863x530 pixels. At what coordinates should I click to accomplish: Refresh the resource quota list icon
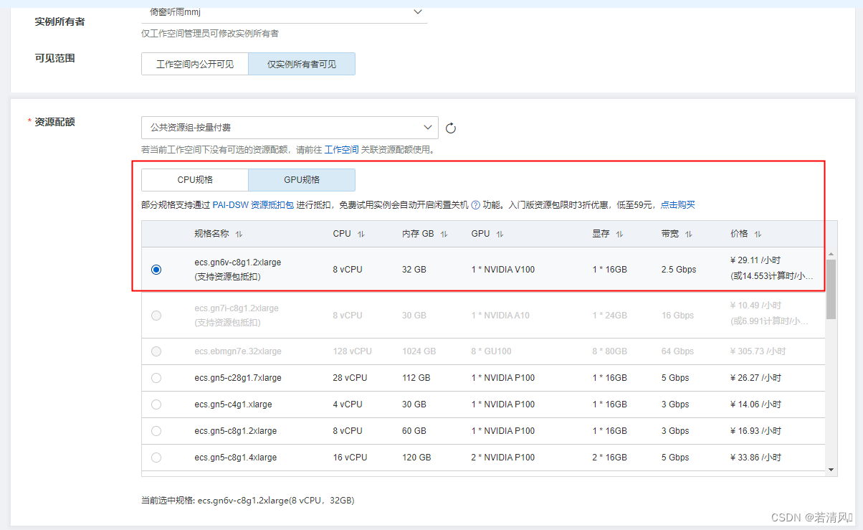coord(451,128)
